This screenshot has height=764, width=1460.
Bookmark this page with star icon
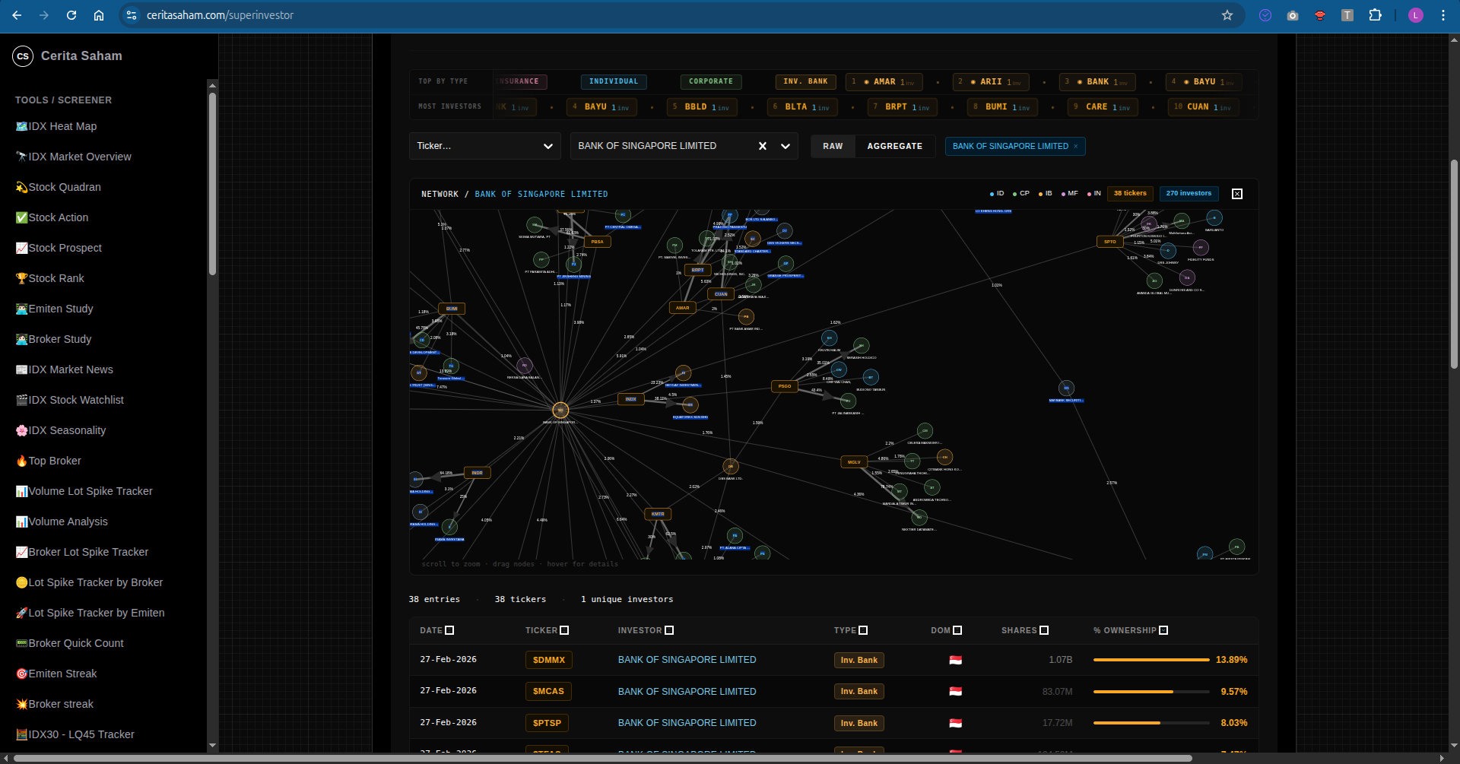(1227, 15)
